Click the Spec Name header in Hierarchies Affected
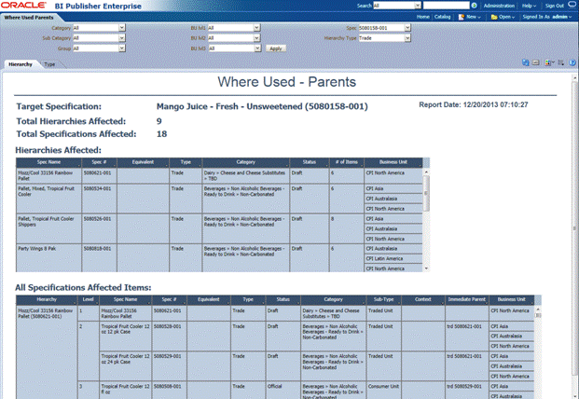Screen dimensions: 579x399 [48, 162]
